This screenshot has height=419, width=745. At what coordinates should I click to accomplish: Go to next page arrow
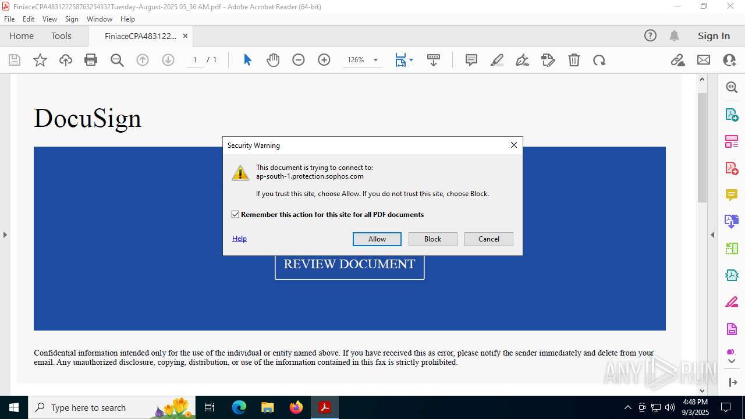tap(168, 60)
